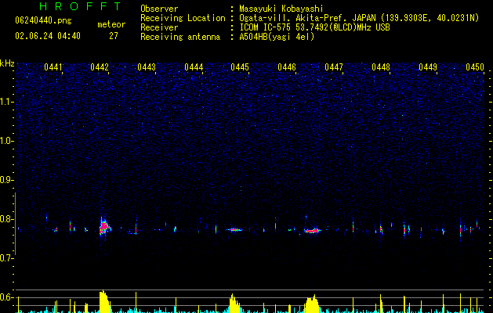Click the 0448 time marker
The width and height of the screenshot is (493, 313).
point(381,67)
